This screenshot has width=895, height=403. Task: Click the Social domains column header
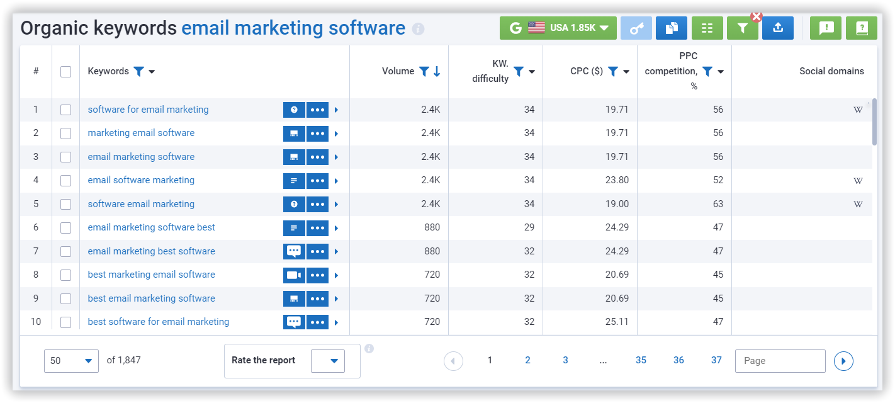click(831, 71)
